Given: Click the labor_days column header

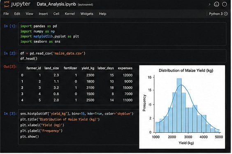Looking at the screenshot, I should click(106, 68).
